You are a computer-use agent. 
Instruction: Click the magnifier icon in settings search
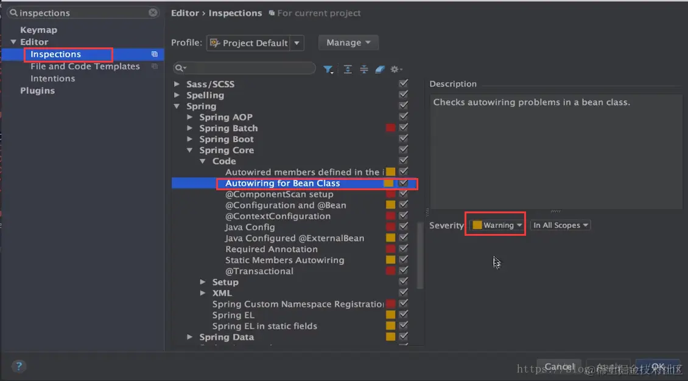click(x=13, y=13)
